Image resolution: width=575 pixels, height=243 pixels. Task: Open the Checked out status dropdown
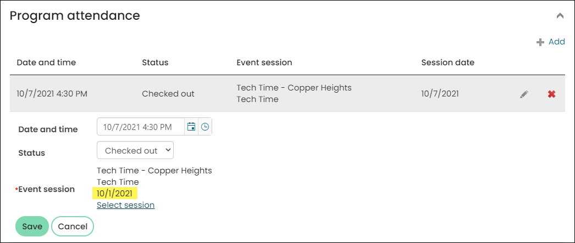(x=135, y=150)
